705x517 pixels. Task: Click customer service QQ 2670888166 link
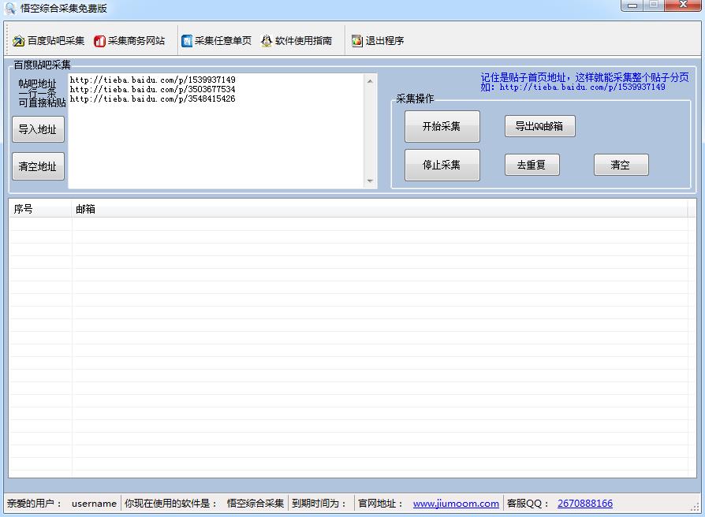tap(585, 504)
